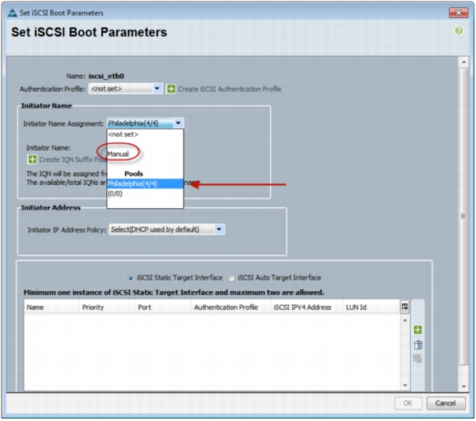This screenshot has height=421, width=476.
Task: Click green plus beside Create iSCSI Authentication Profile
Action: [171, 89]
